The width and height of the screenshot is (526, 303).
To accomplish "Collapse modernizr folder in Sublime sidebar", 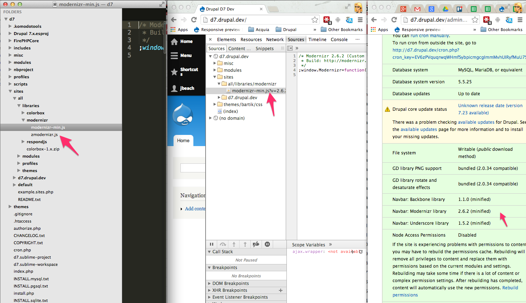I will pos(23,120).
